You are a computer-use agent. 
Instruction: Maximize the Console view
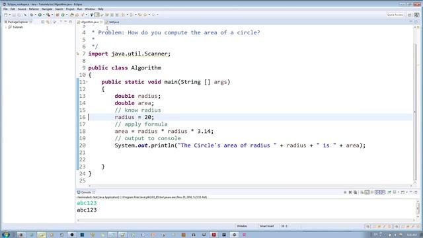tap(416, 192)
